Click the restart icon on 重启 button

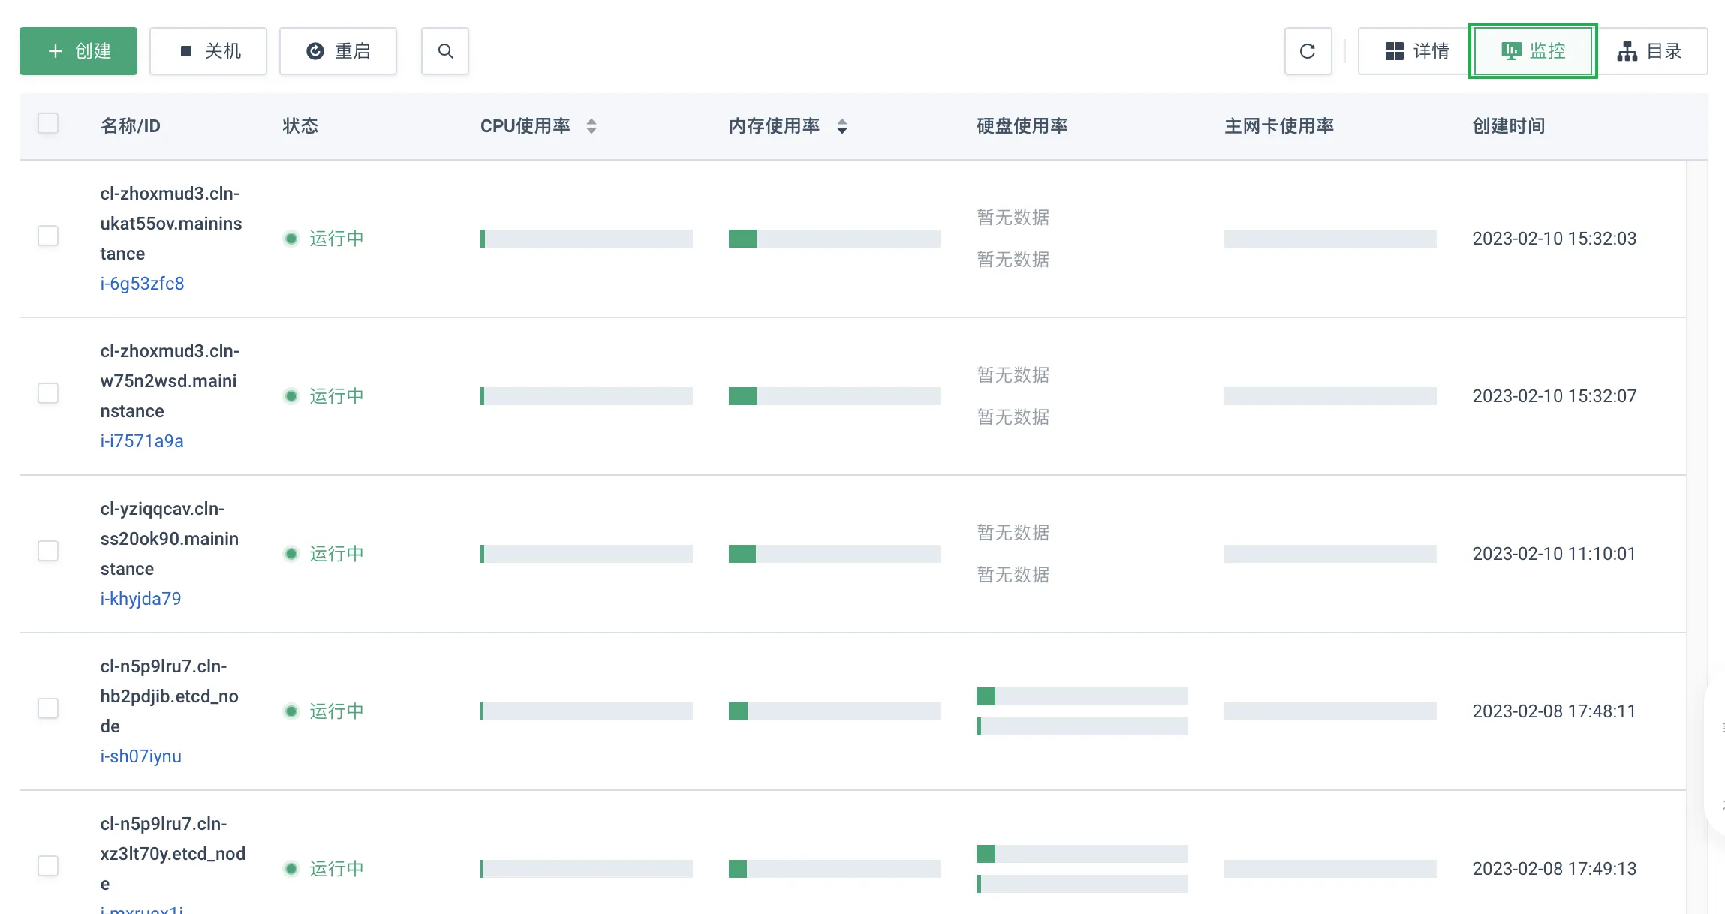[x=315, y=50]
